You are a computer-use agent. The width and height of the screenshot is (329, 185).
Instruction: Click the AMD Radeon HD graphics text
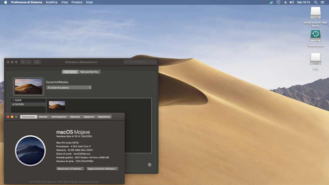click(92, 157)
